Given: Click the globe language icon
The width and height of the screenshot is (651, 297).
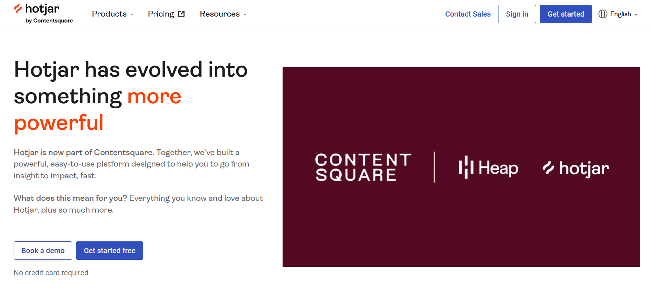Looking at the screenshot, I should pyautogui.click(x=603, y=14).
